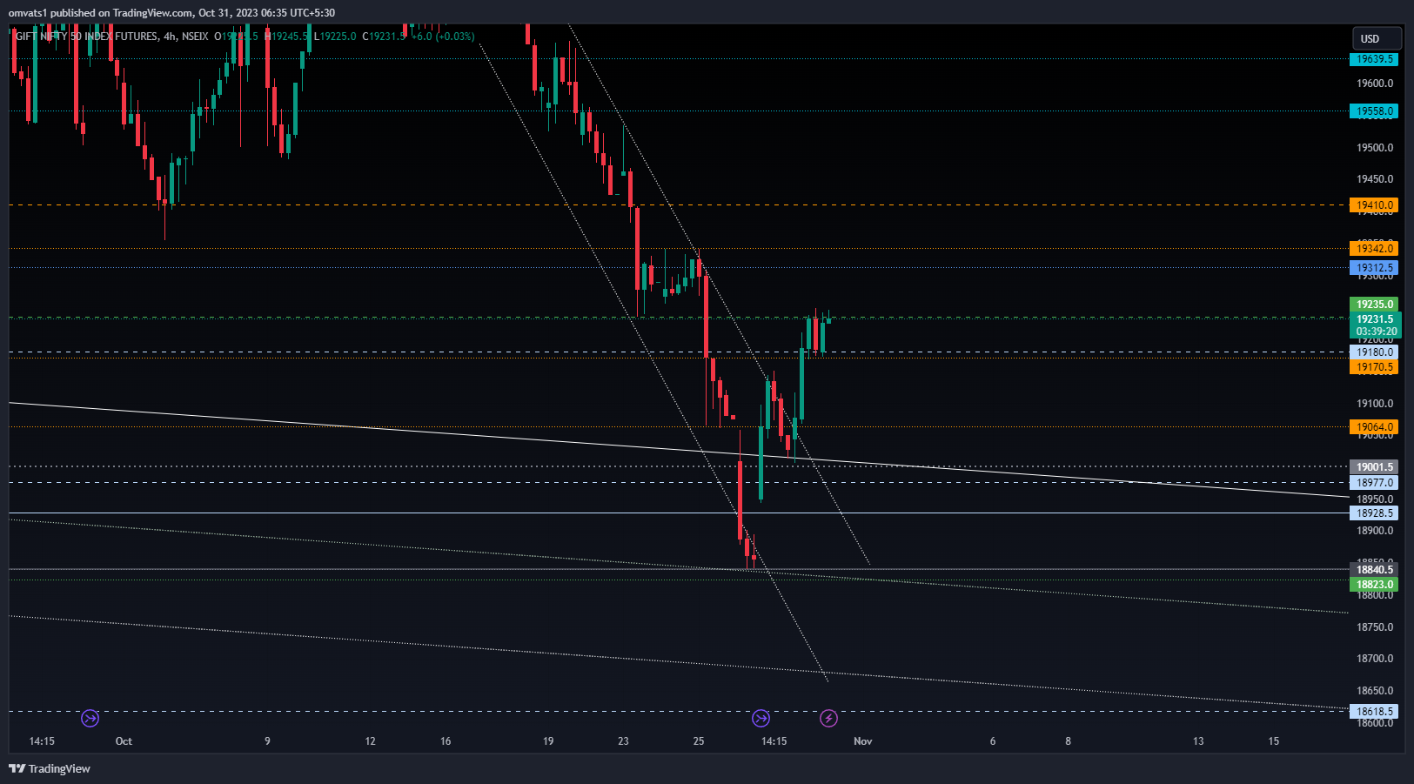Click the current price 19231.5 countdown label
The width and height of the screenshot is (1414, 784).
pyautogui.click(x=1376, y=325)
